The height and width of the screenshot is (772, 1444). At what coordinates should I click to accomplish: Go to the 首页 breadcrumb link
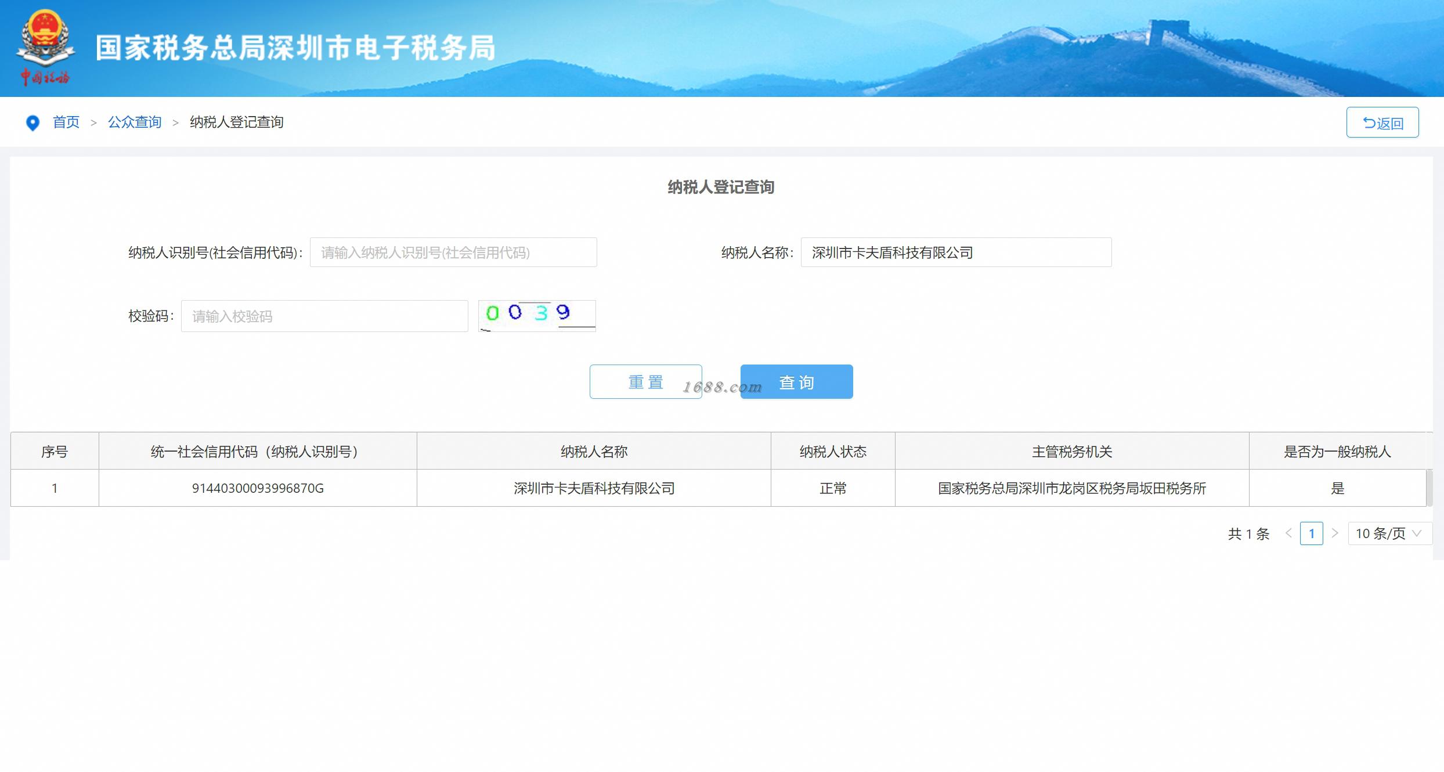pyautogui.click(x=66, y=122)
